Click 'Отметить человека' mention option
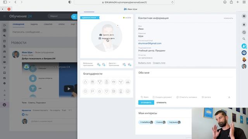The image size is (248, 139). 187,97
